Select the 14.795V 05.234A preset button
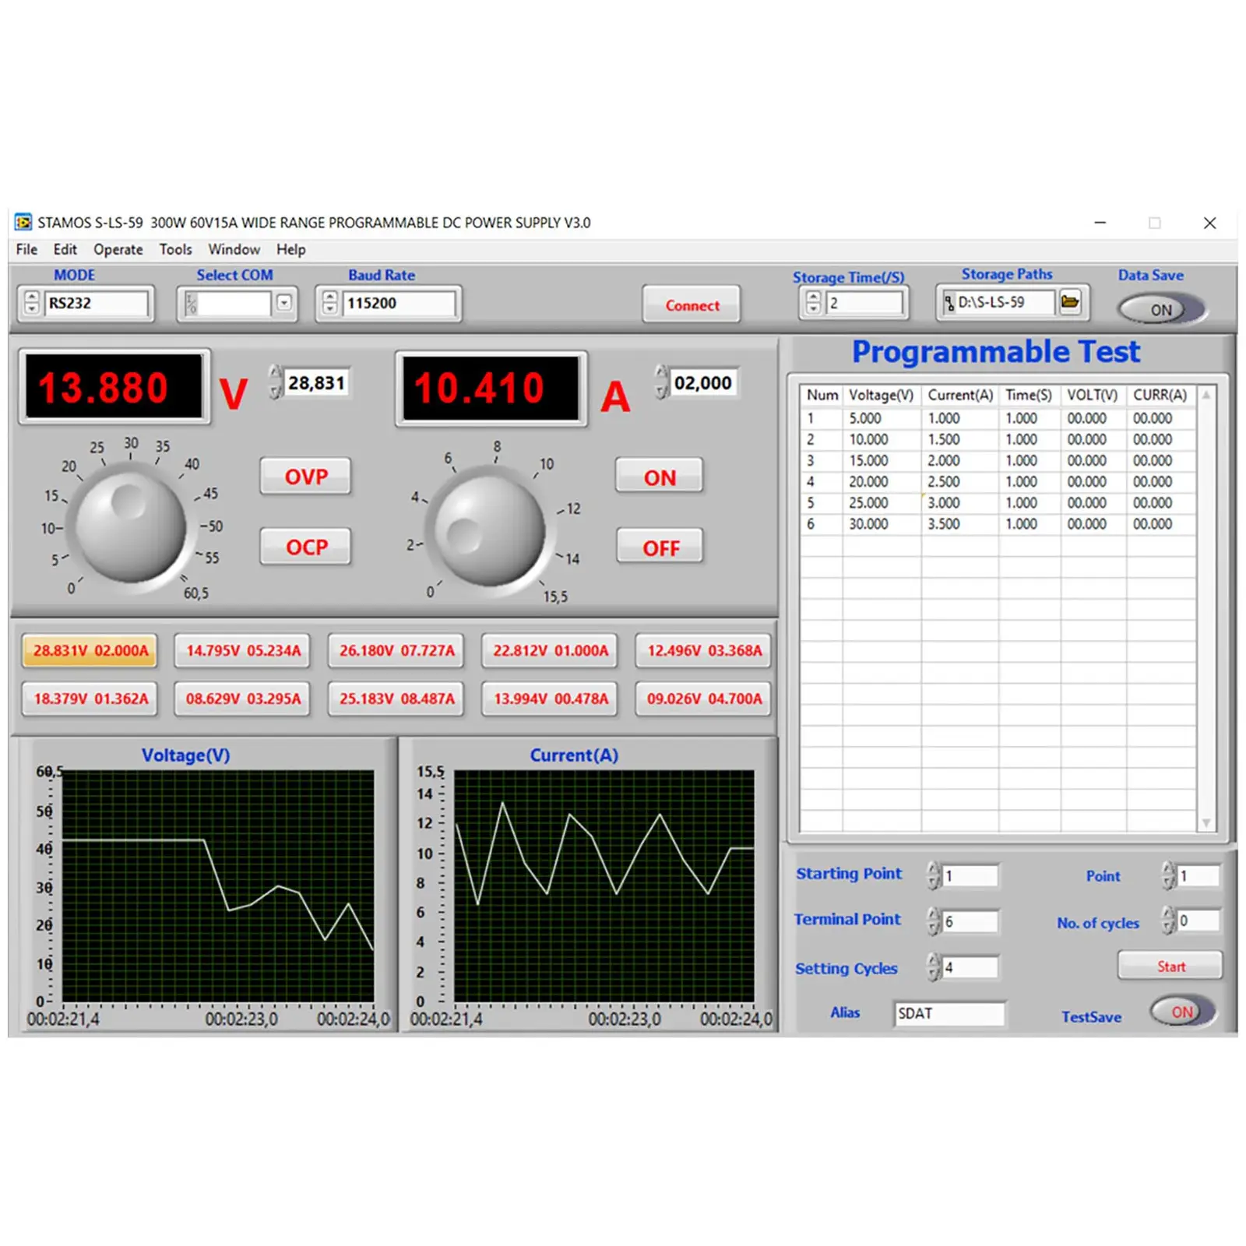This screenshot has height=1246, width=1246. point(243,651)
